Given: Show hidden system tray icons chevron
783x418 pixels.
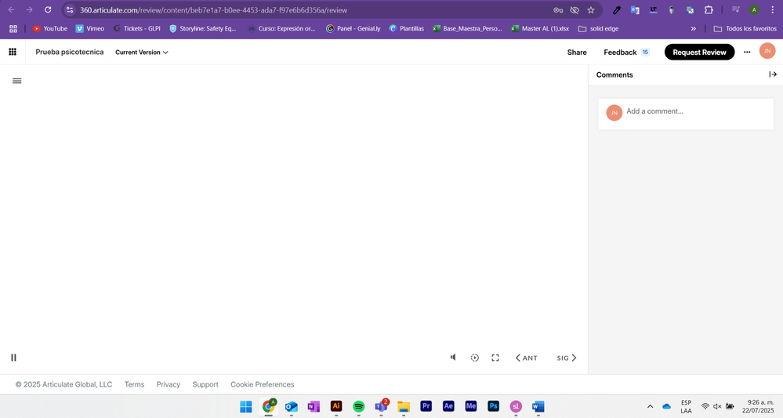Looking at the screenshot, I should [651, 406].
